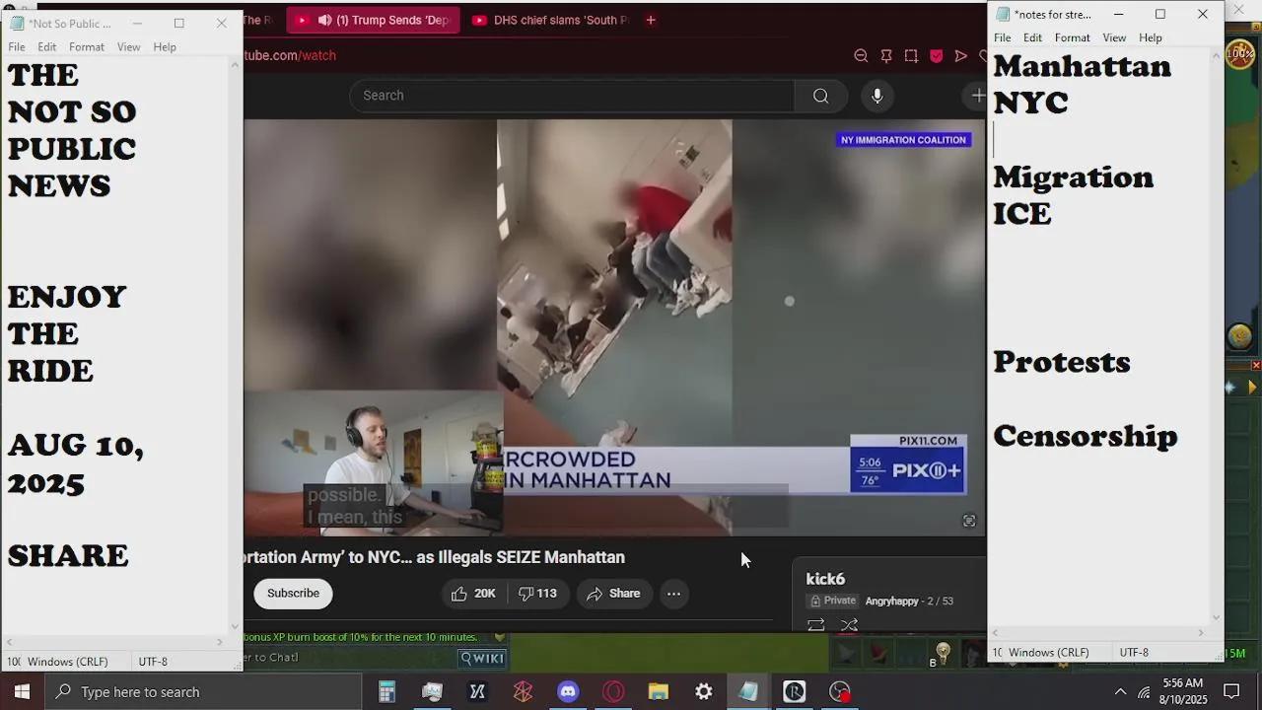Open Edit menu in notes for stream Notepad

point(1032,37)
